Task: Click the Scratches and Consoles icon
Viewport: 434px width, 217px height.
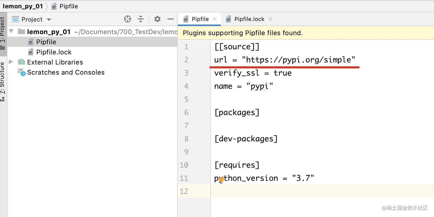Action: tap(22, 72)
